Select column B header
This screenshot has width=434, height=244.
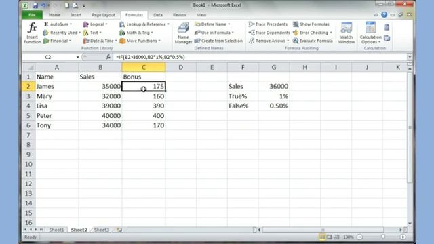(x=100, y=67)
